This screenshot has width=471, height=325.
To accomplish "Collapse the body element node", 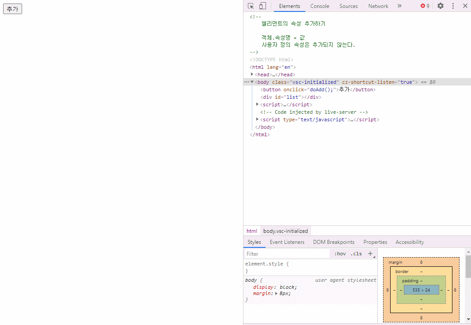I will 252,82.
